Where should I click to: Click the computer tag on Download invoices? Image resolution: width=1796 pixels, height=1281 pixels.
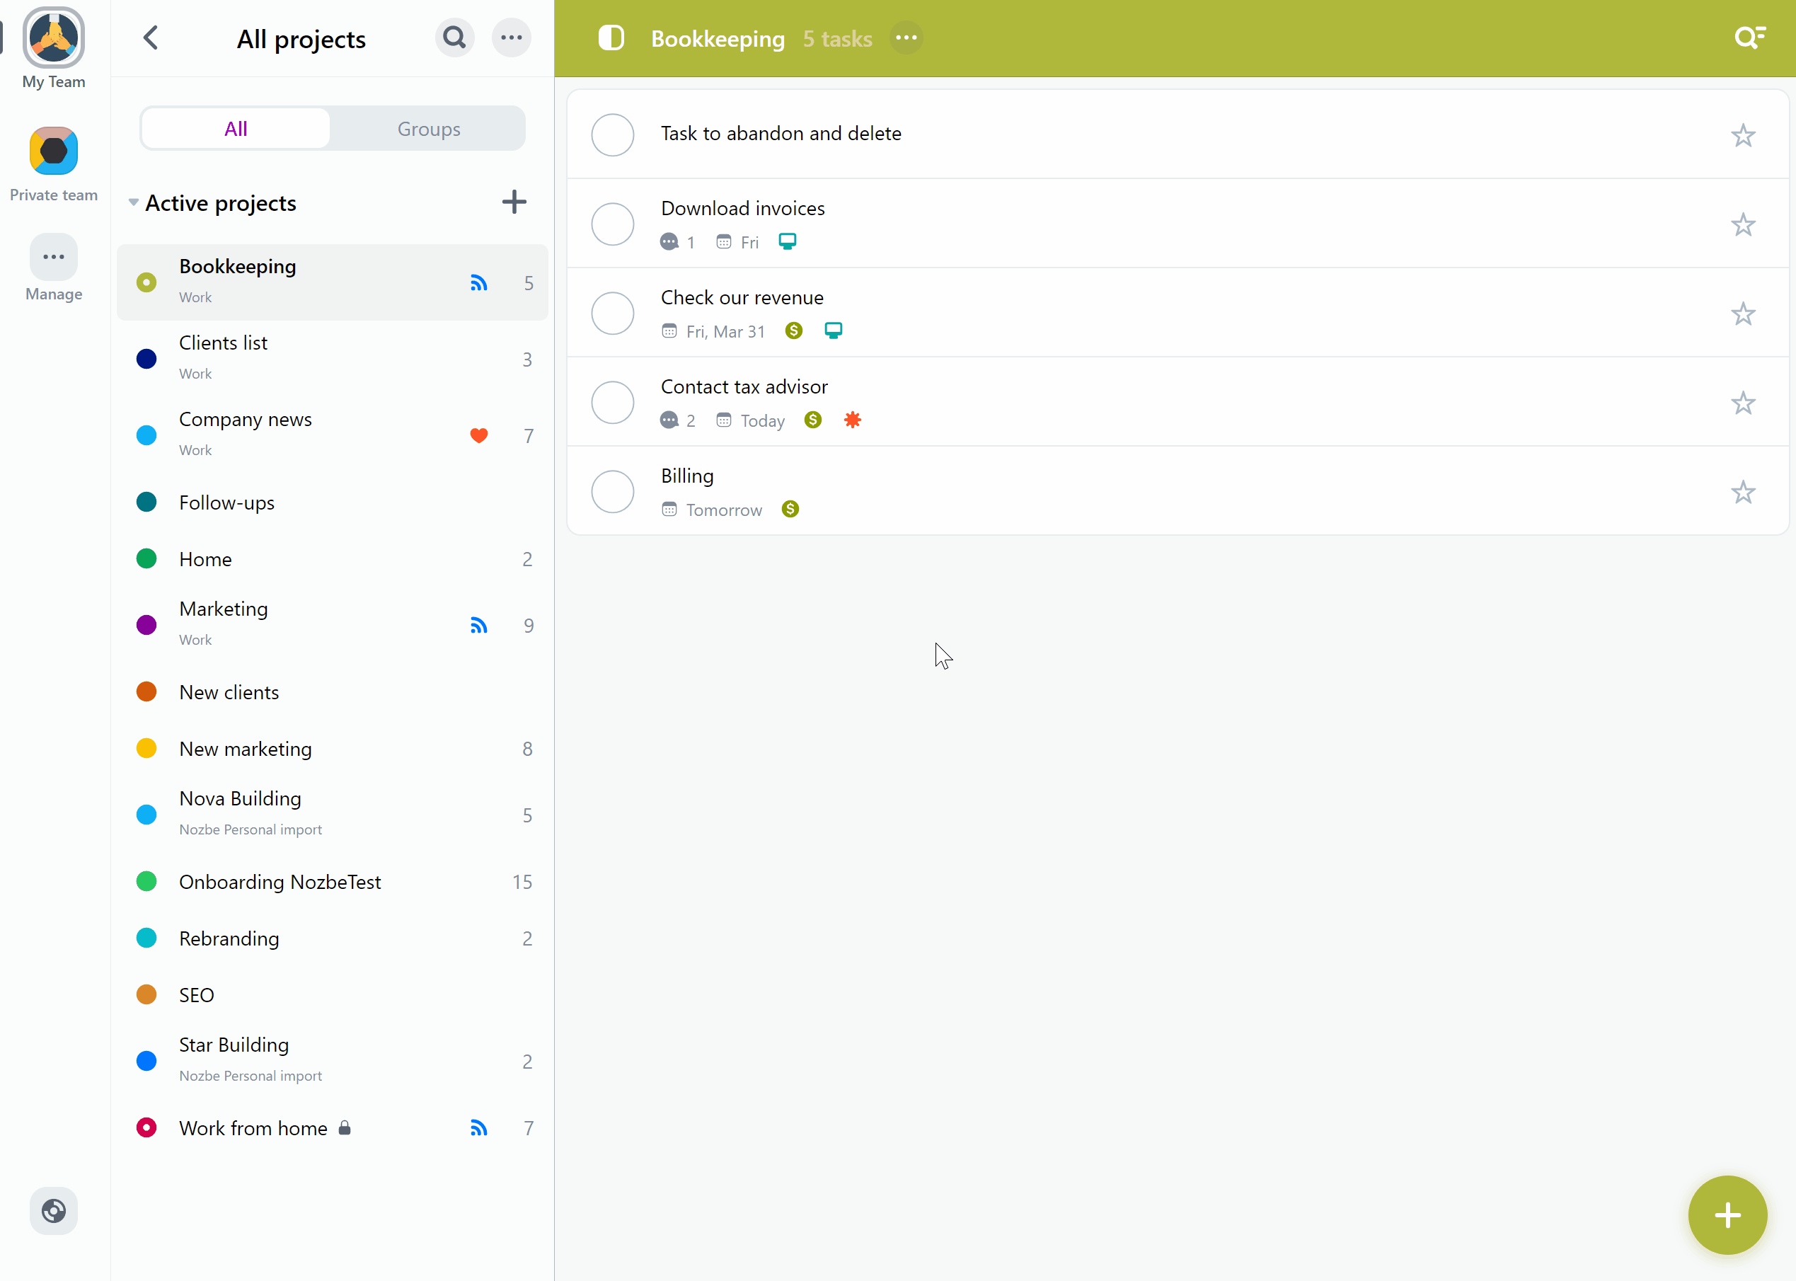tap(787, 241)
